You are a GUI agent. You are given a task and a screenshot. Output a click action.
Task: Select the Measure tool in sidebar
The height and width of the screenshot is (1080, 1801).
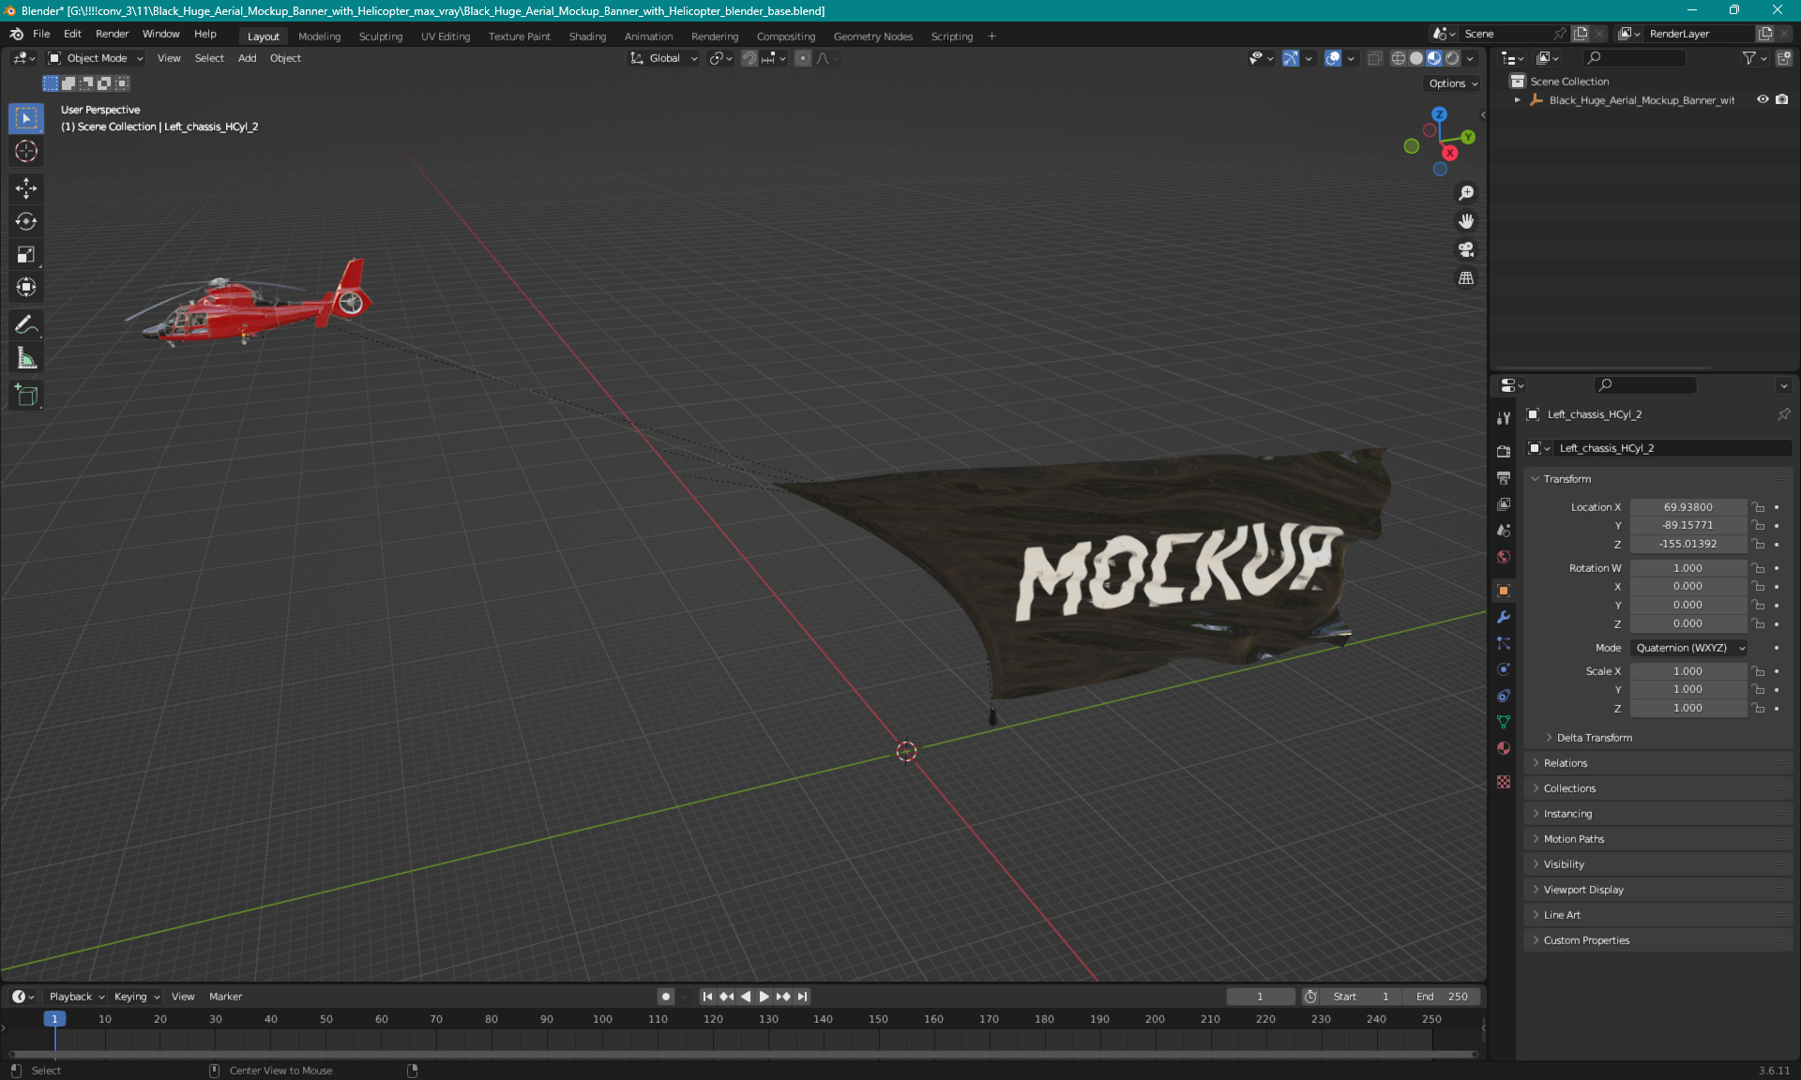click(28, 359)
